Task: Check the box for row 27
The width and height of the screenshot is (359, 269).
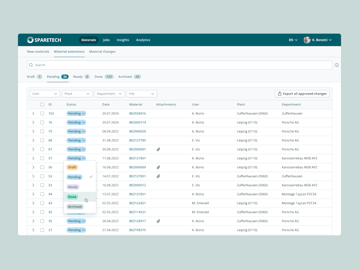Action: [42, 230]
